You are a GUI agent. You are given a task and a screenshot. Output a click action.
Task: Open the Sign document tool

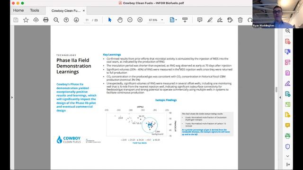[220, 20]
